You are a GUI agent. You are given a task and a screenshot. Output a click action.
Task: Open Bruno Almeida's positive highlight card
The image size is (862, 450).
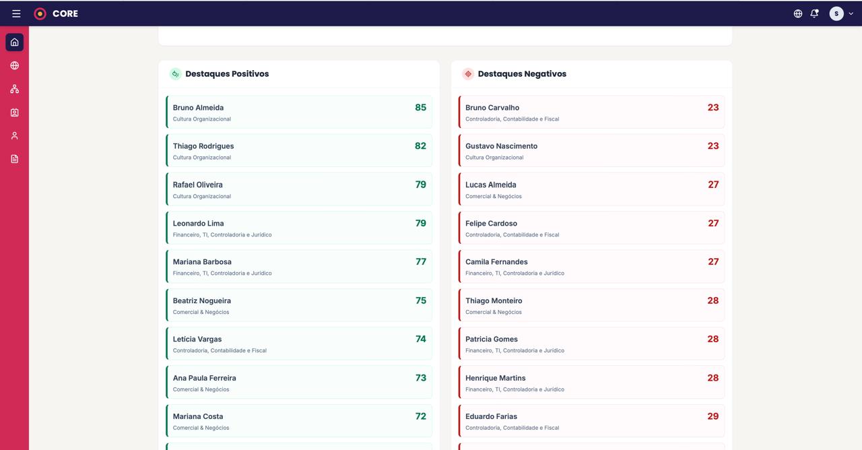[299, 112]
